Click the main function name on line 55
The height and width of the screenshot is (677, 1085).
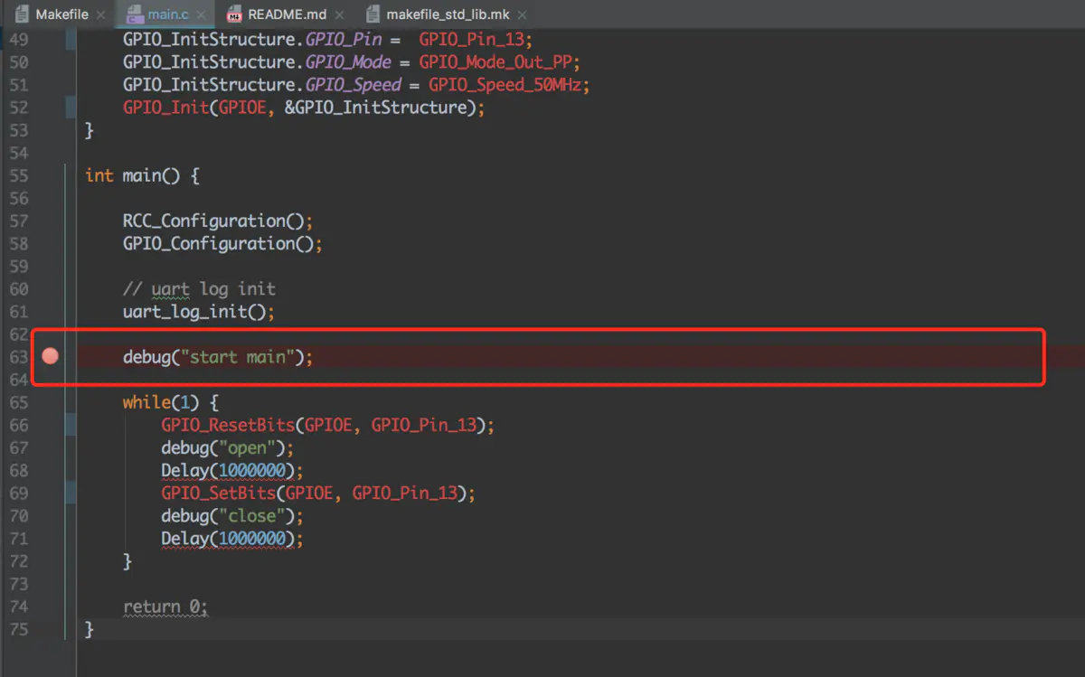142,175
